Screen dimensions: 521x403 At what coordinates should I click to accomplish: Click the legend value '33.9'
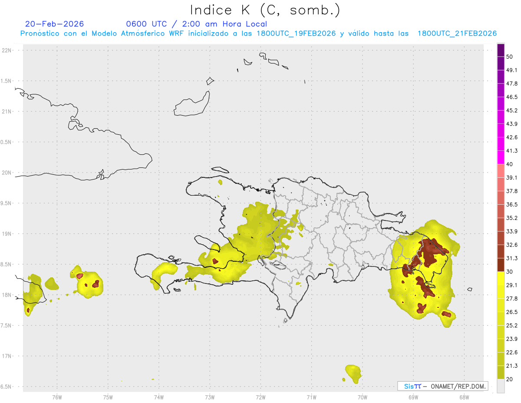tap(512, 231)
